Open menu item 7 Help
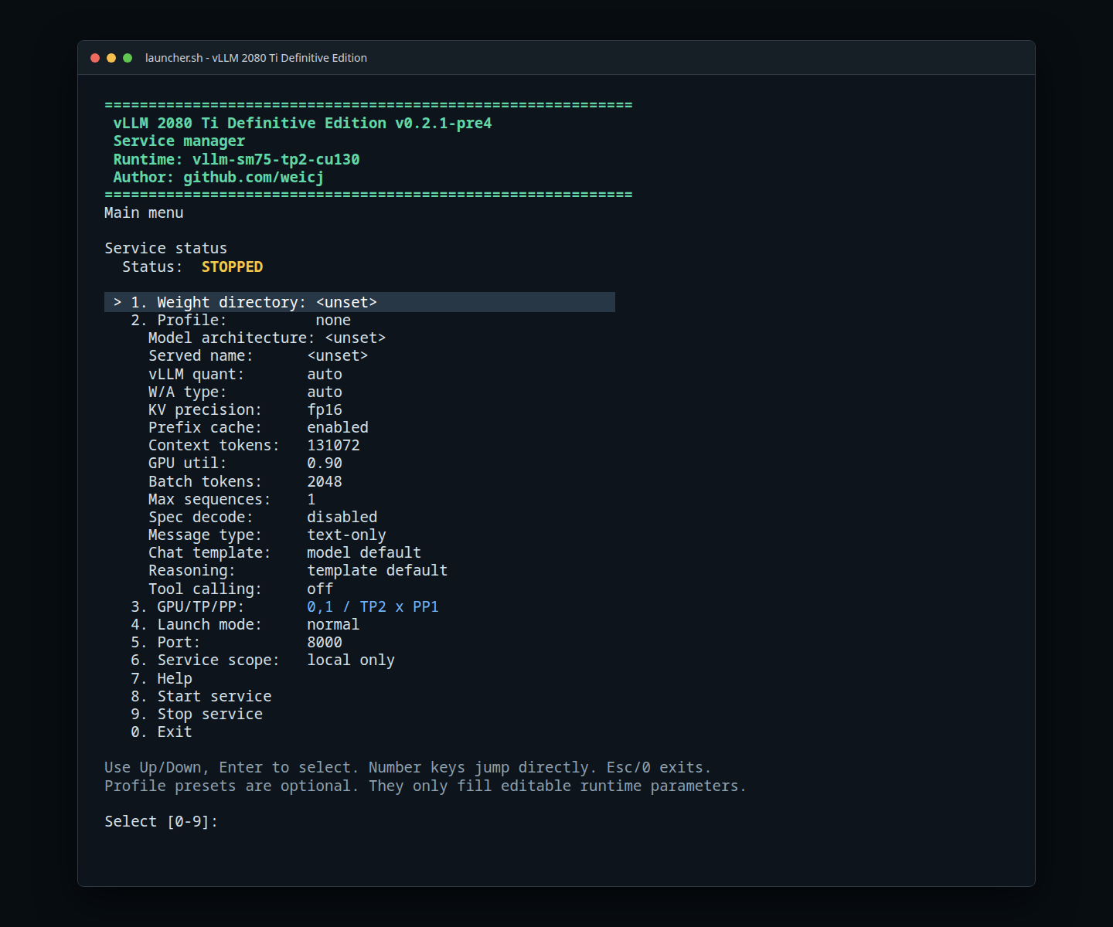The height and width of the screenshot is (927, 1113). [x=162, y=679]
